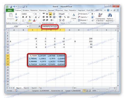
Task: Apply fill color bucket
Action: 30,20
